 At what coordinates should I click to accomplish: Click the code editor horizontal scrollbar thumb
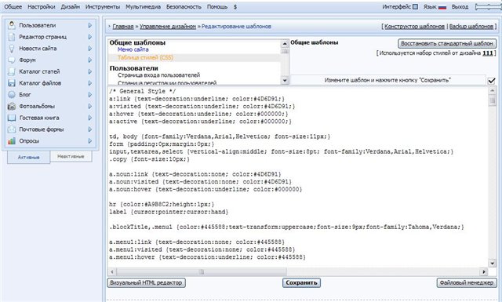pos(202,272)
